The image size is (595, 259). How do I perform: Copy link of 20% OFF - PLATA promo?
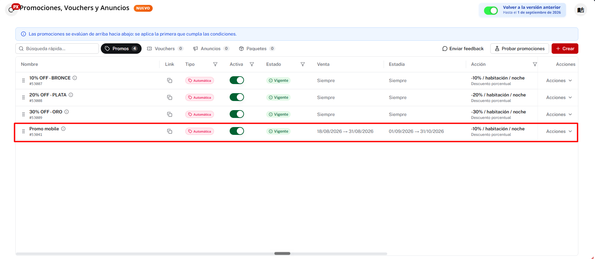pos(170,97)
